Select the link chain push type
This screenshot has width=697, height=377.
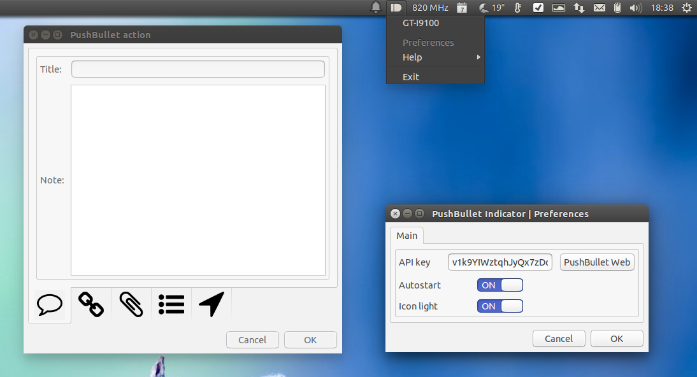click(91, 304)
